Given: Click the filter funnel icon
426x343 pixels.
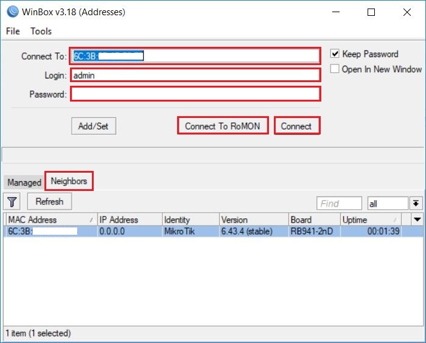Looking at the screenshot, I should [12, 202].
